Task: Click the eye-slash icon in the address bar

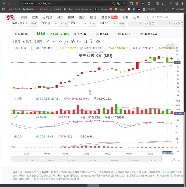Action: pos(119,4)
